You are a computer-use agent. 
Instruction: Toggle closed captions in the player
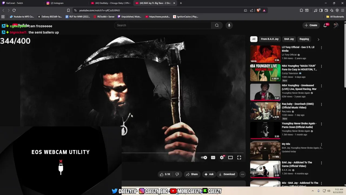click(x=213, y=157)
